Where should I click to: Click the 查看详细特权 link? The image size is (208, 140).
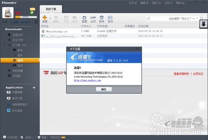click(181, 74)
